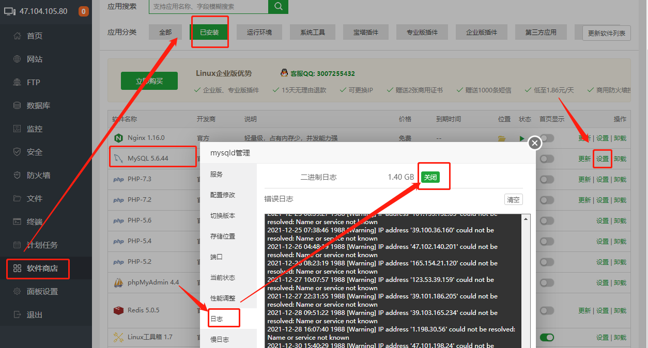Open 端口 in mysqld管理 menu
Screen dimensions: 648x348
pos(228,257)
